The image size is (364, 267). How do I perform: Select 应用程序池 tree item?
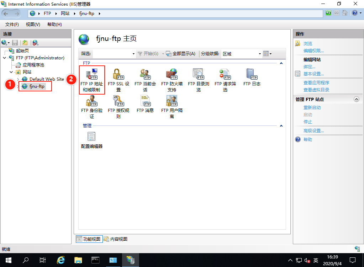(33, 65)
